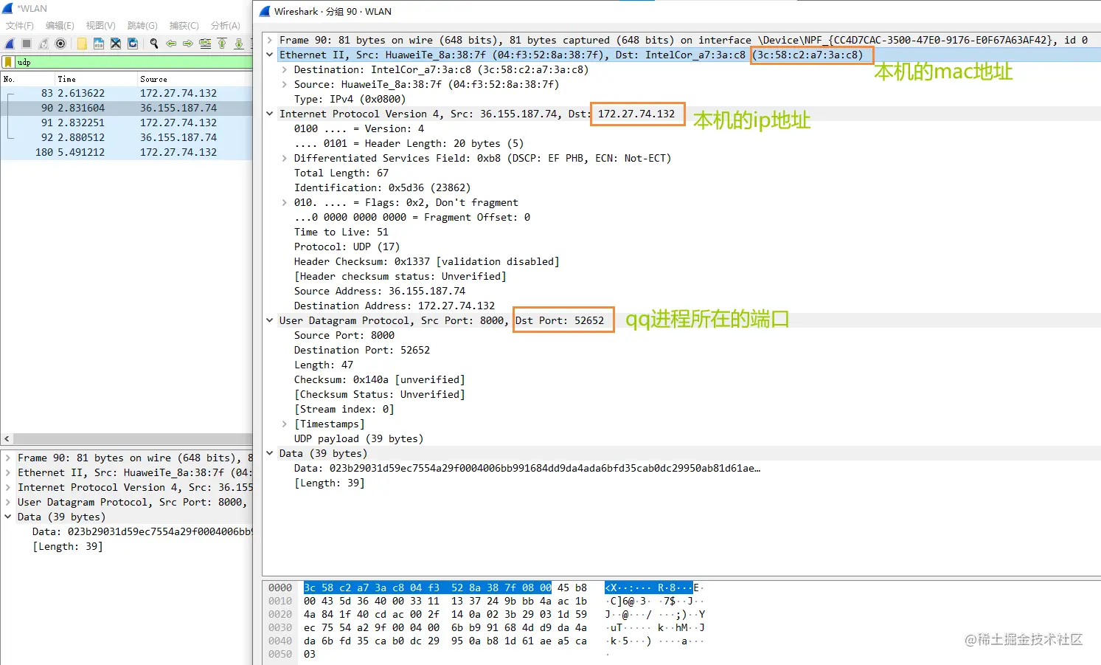1101x665 pixels.
Task: Collapse the Ethernet II section in detail window
Action: pos(270,55)
